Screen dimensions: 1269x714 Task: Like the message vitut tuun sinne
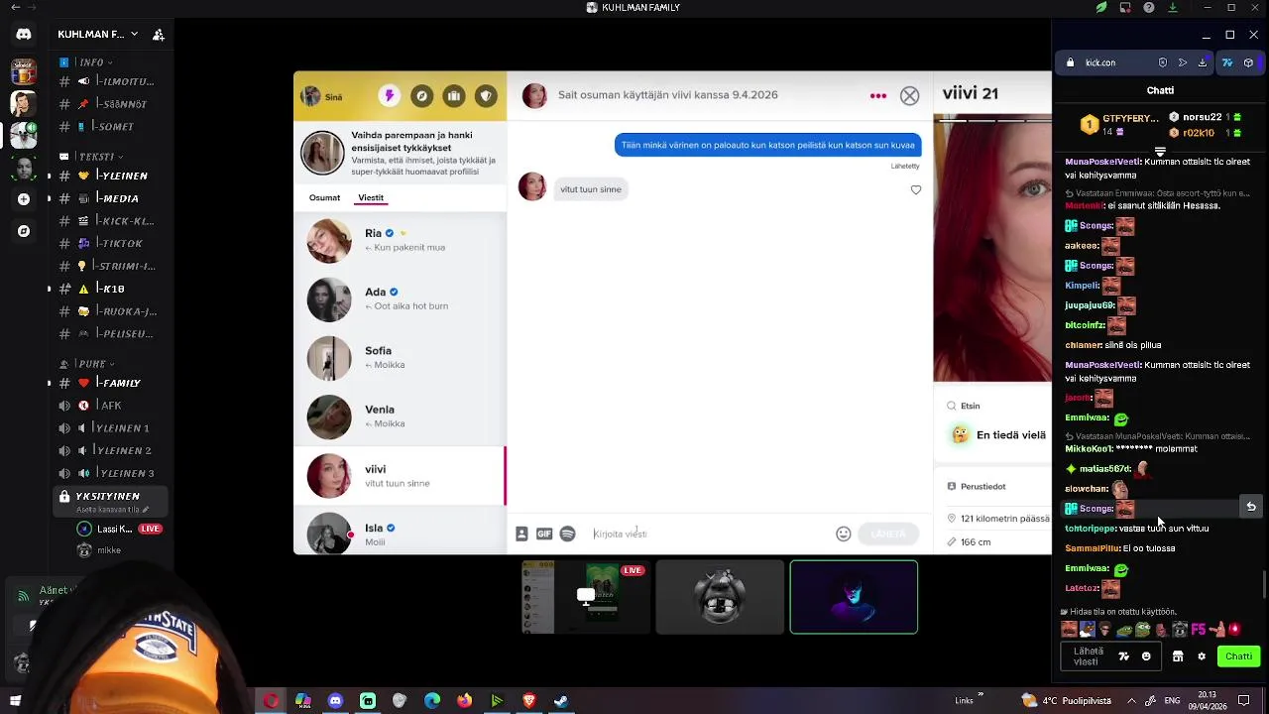(x=916, y=189)
